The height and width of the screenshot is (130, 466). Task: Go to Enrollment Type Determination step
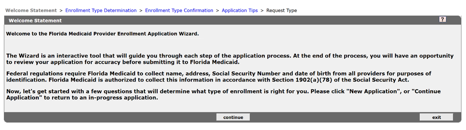101,10
